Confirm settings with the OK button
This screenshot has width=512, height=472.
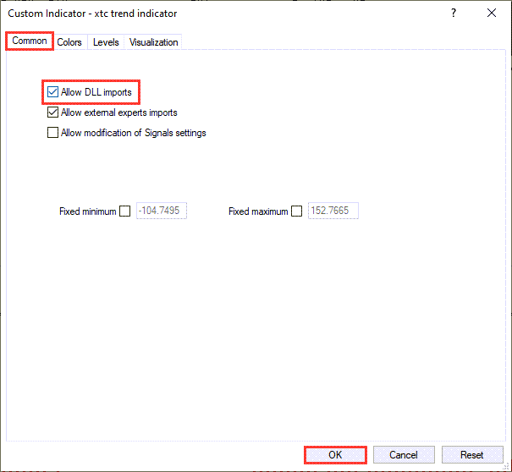(335, 455)
